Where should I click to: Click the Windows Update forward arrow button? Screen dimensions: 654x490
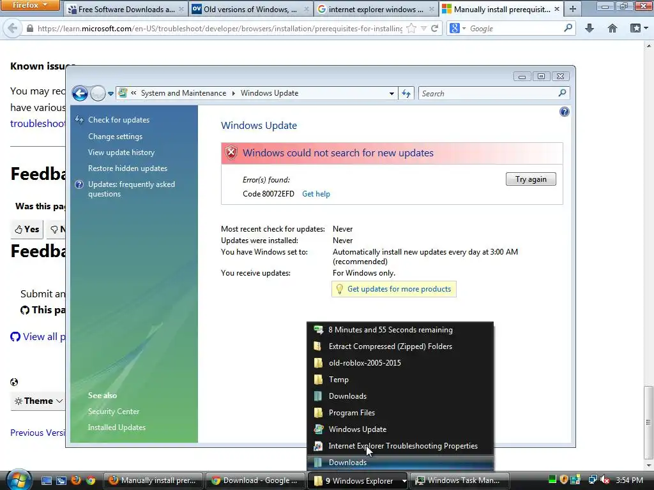98,93
